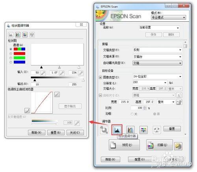Open image adjustment icon with colored sliders

pos(143,130)
